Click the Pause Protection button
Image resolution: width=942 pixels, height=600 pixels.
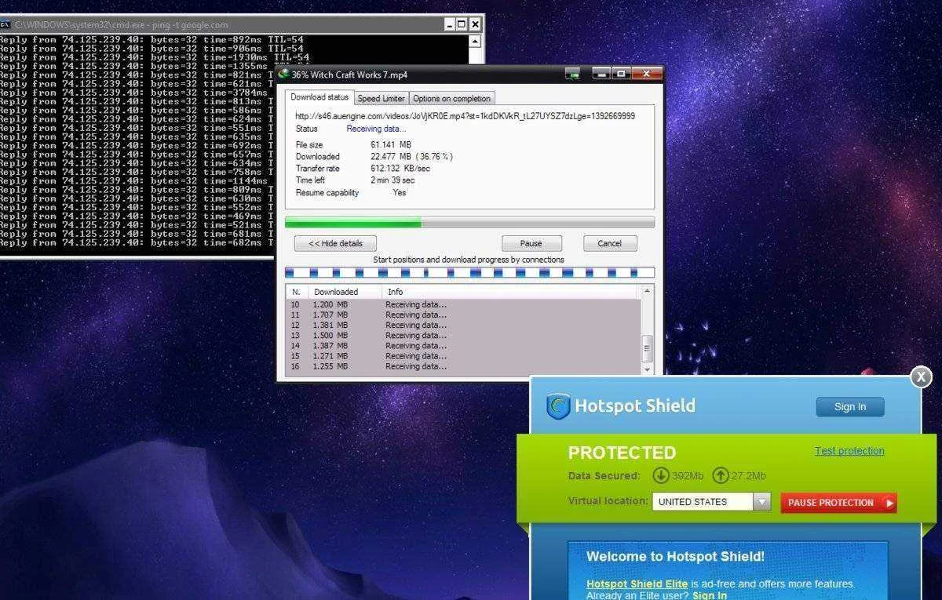pyautogui.click(x=838, y=503)
